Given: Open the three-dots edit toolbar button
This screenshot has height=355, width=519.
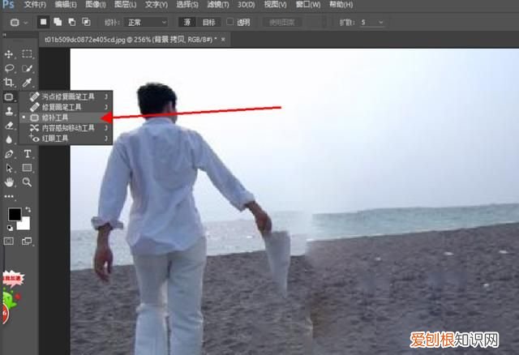Looking at the screenshot, I should tap(9, 196).
